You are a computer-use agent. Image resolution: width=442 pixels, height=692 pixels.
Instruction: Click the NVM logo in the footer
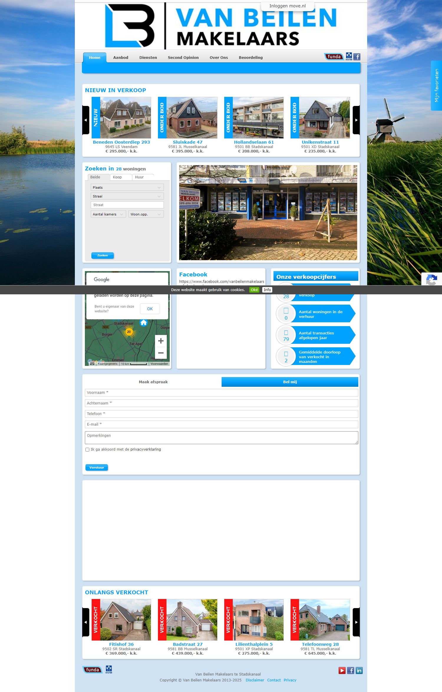coord(109,669)
